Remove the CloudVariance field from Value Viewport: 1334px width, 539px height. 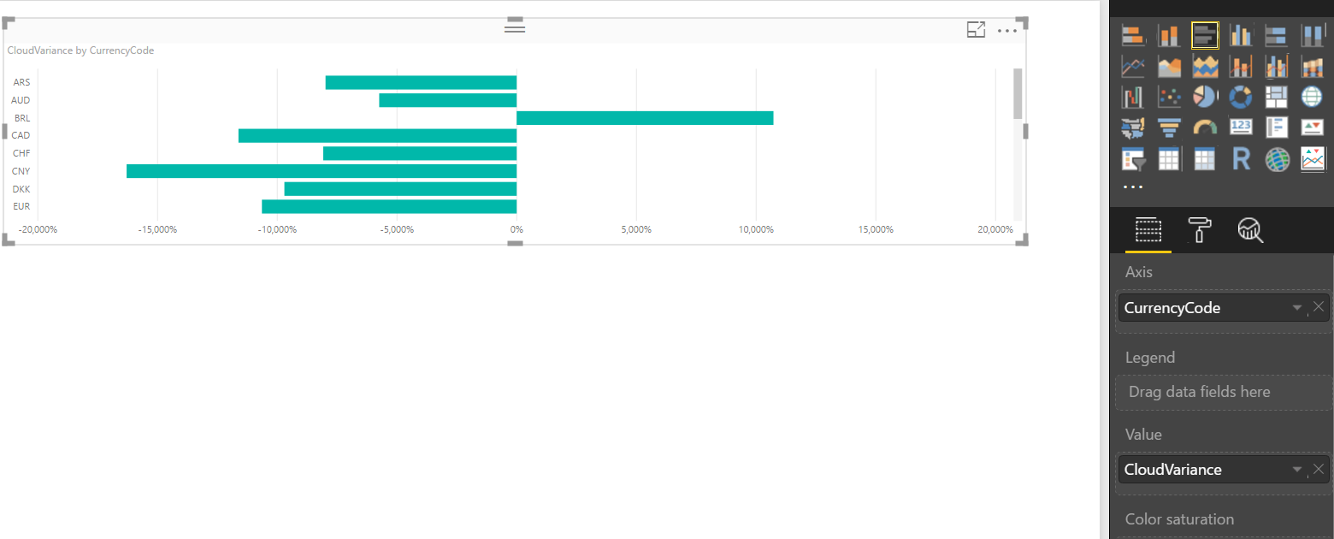tap(1319, 468)
